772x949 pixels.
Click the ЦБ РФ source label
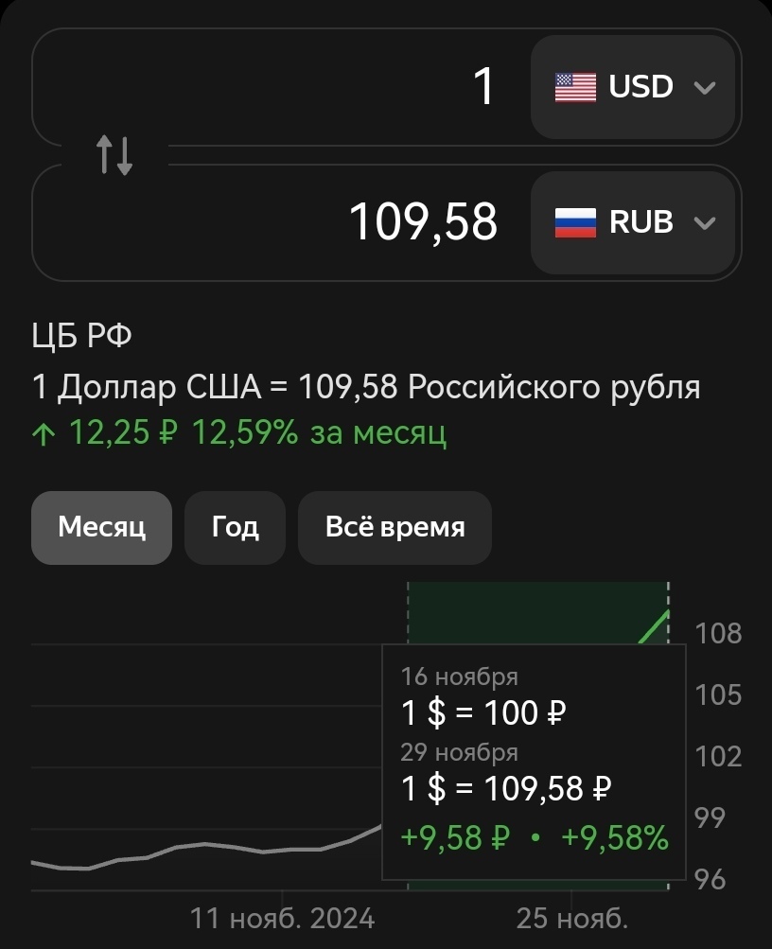81,335
